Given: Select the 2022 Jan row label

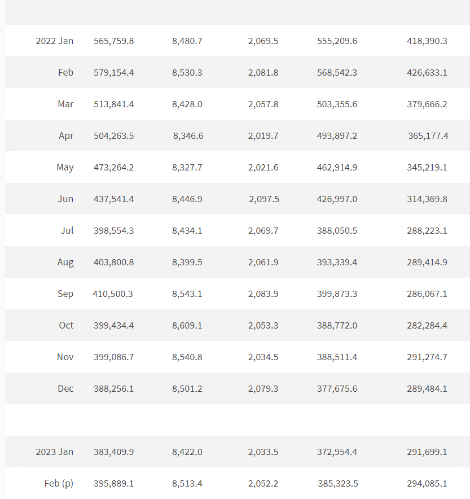Looking at the screenshot, I should point(54,41).
